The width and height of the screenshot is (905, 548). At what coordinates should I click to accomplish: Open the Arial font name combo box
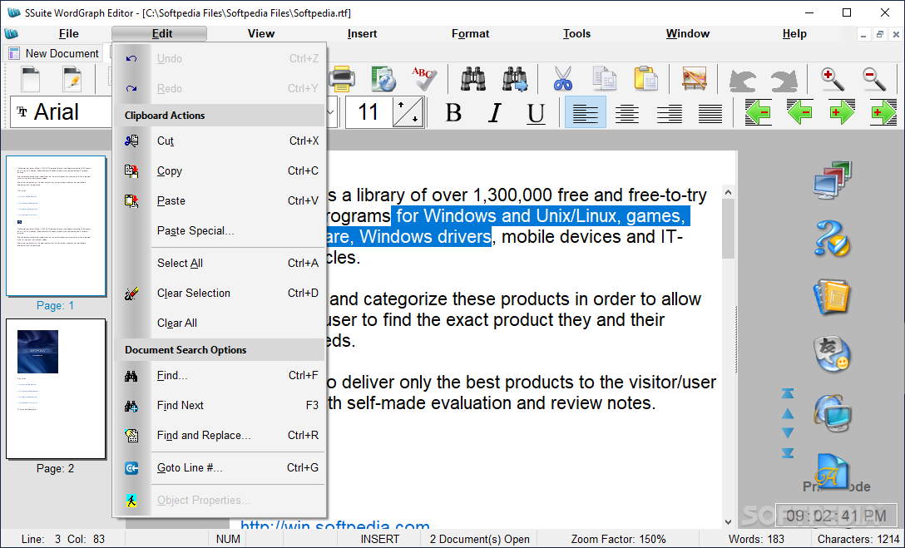(62, 112)
